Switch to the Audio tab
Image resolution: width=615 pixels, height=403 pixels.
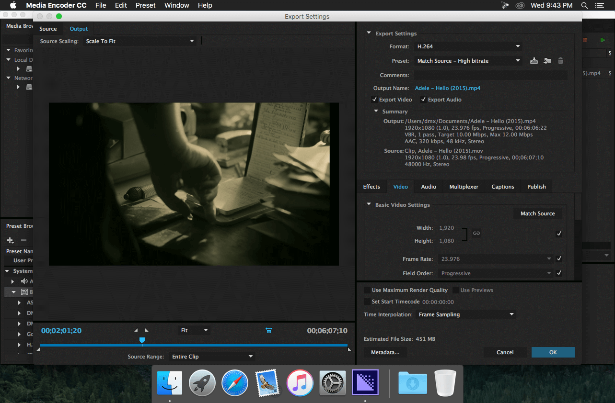(x=428, y=187)
